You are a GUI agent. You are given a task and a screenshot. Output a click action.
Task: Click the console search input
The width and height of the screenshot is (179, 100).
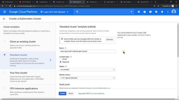coord(104,12)
